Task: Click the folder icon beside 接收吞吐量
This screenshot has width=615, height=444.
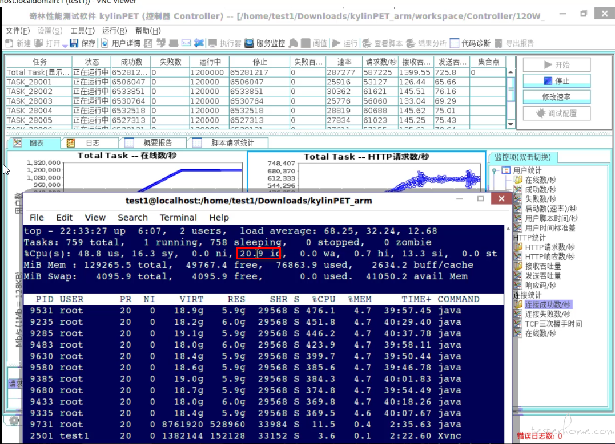Action: (518, 266)
